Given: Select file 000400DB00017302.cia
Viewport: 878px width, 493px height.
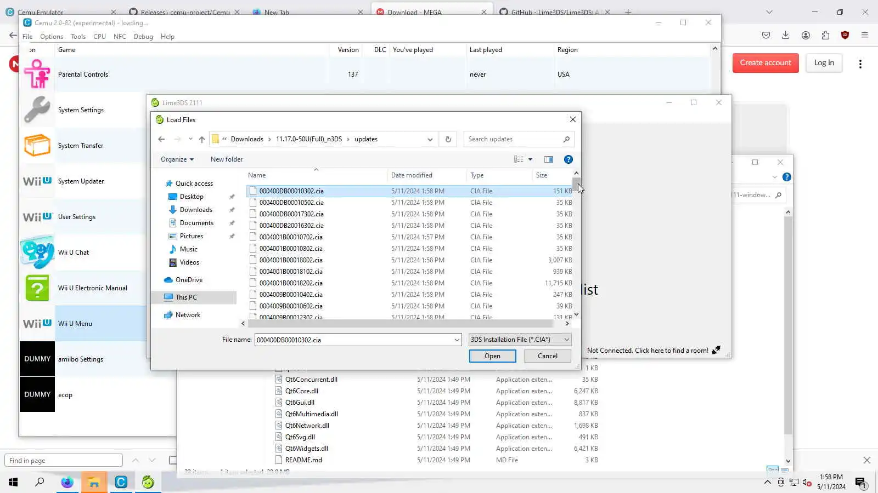Looking at the screenshot, I should (x=409, y=214).
